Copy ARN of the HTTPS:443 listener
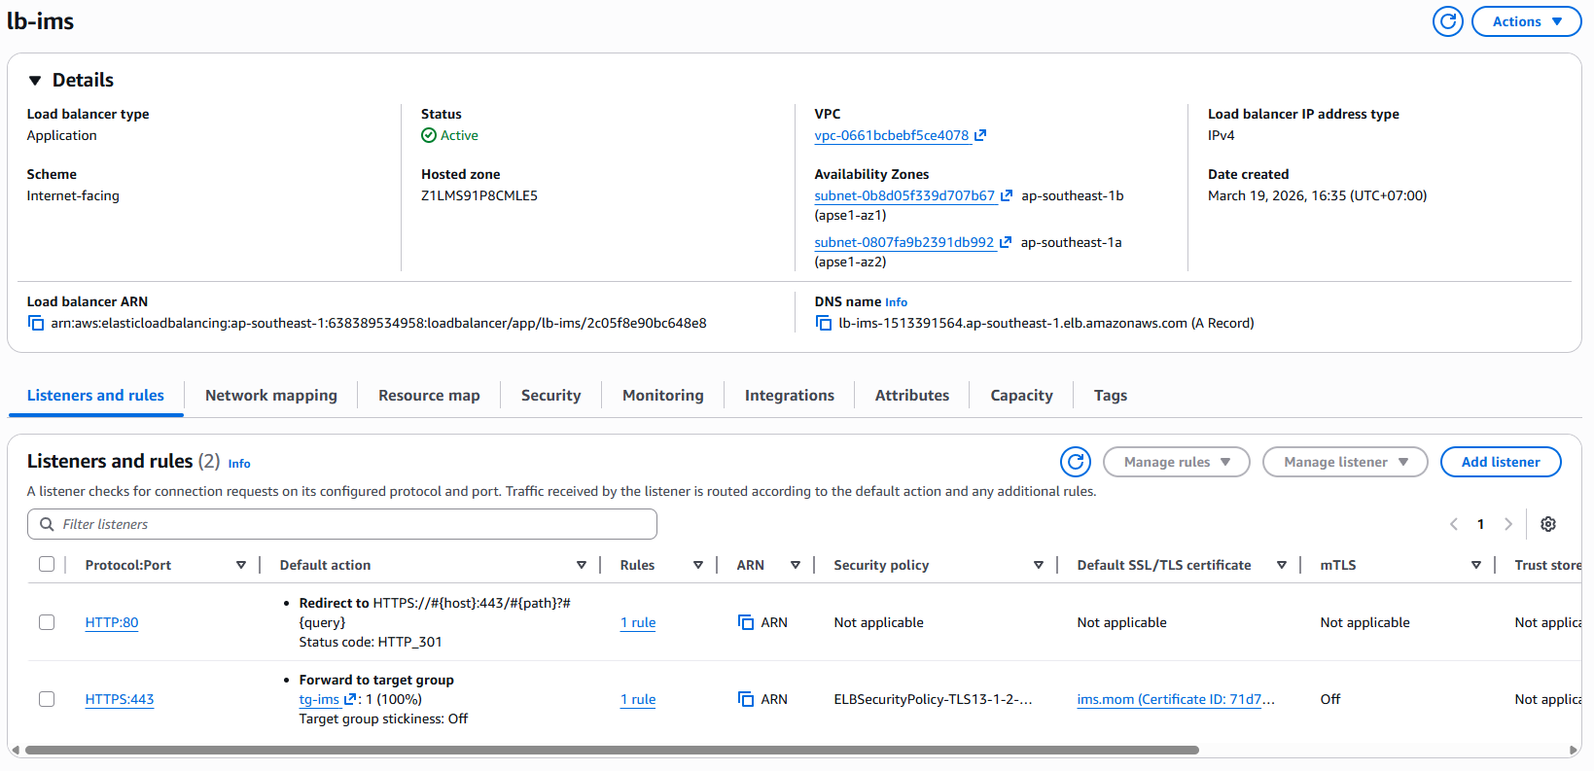The width and height of the screenshot is (1594, 771). click(x=746, y=700)
